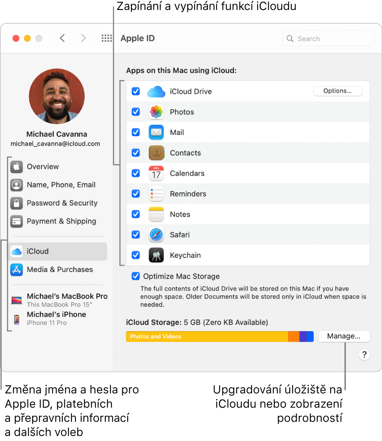This screenshot has width=382, height=441.
Task: Toggle the Calendars checkbox
Action: 136,173
